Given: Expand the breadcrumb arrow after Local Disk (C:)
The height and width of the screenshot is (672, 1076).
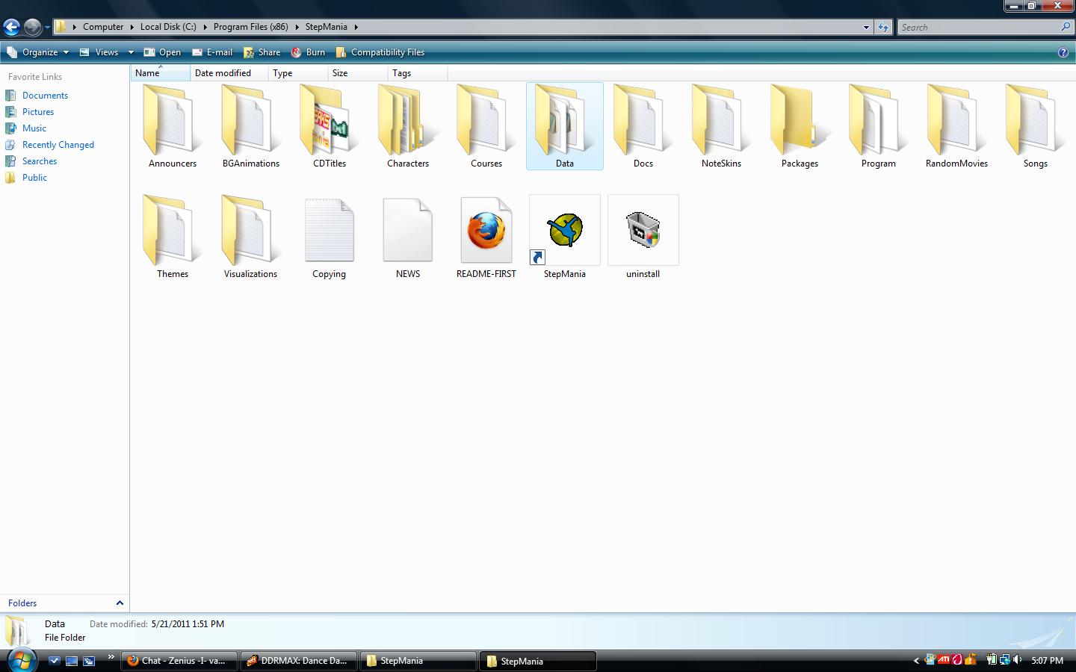Looking at the screenshot, I should 205,27.
